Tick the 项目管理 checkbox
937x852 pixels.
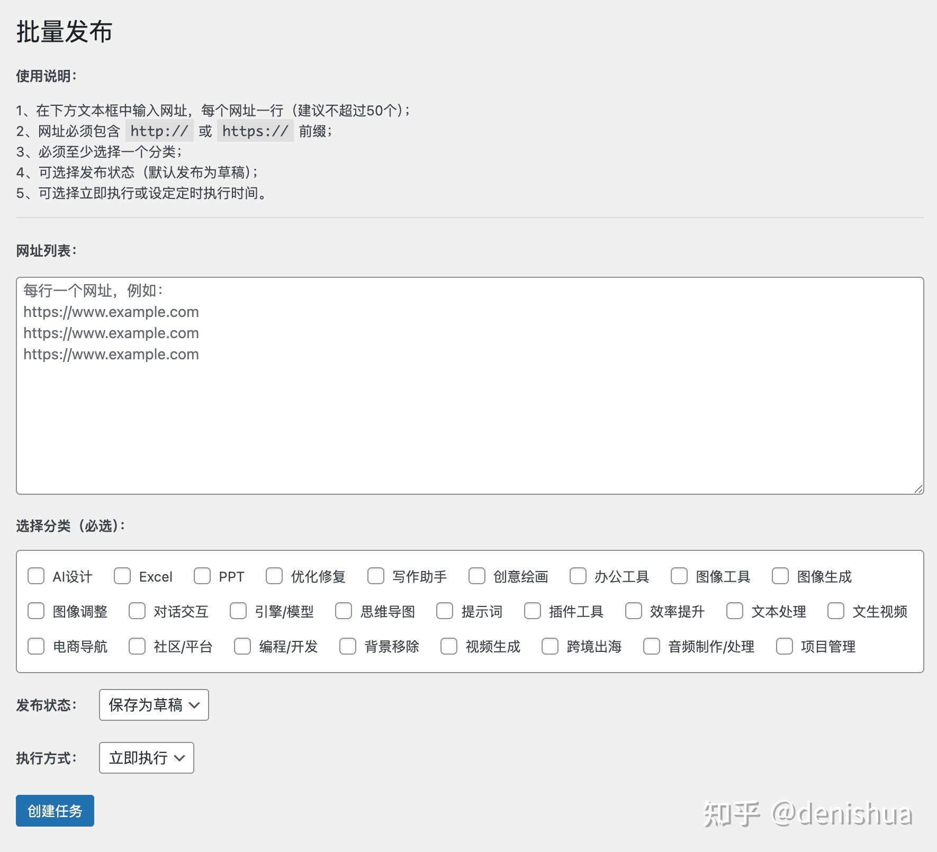pyautogui.click(x=785, y=646)
